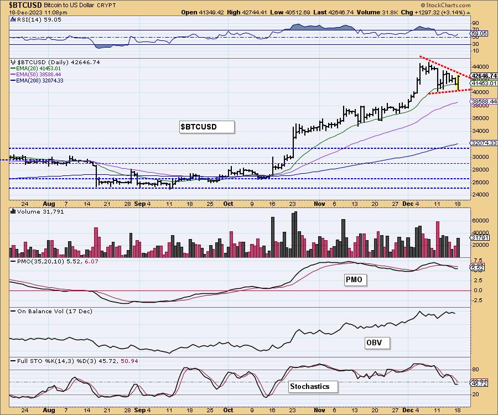Image resolution: width=498 pixels, height=415 pixels.
Task: Click the Open 41349.42 value
Action: point(203,12)
